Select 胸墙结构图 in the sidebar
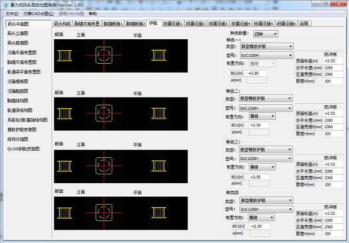This screenshot has width=349, height=243. click(x=18, y=100)
